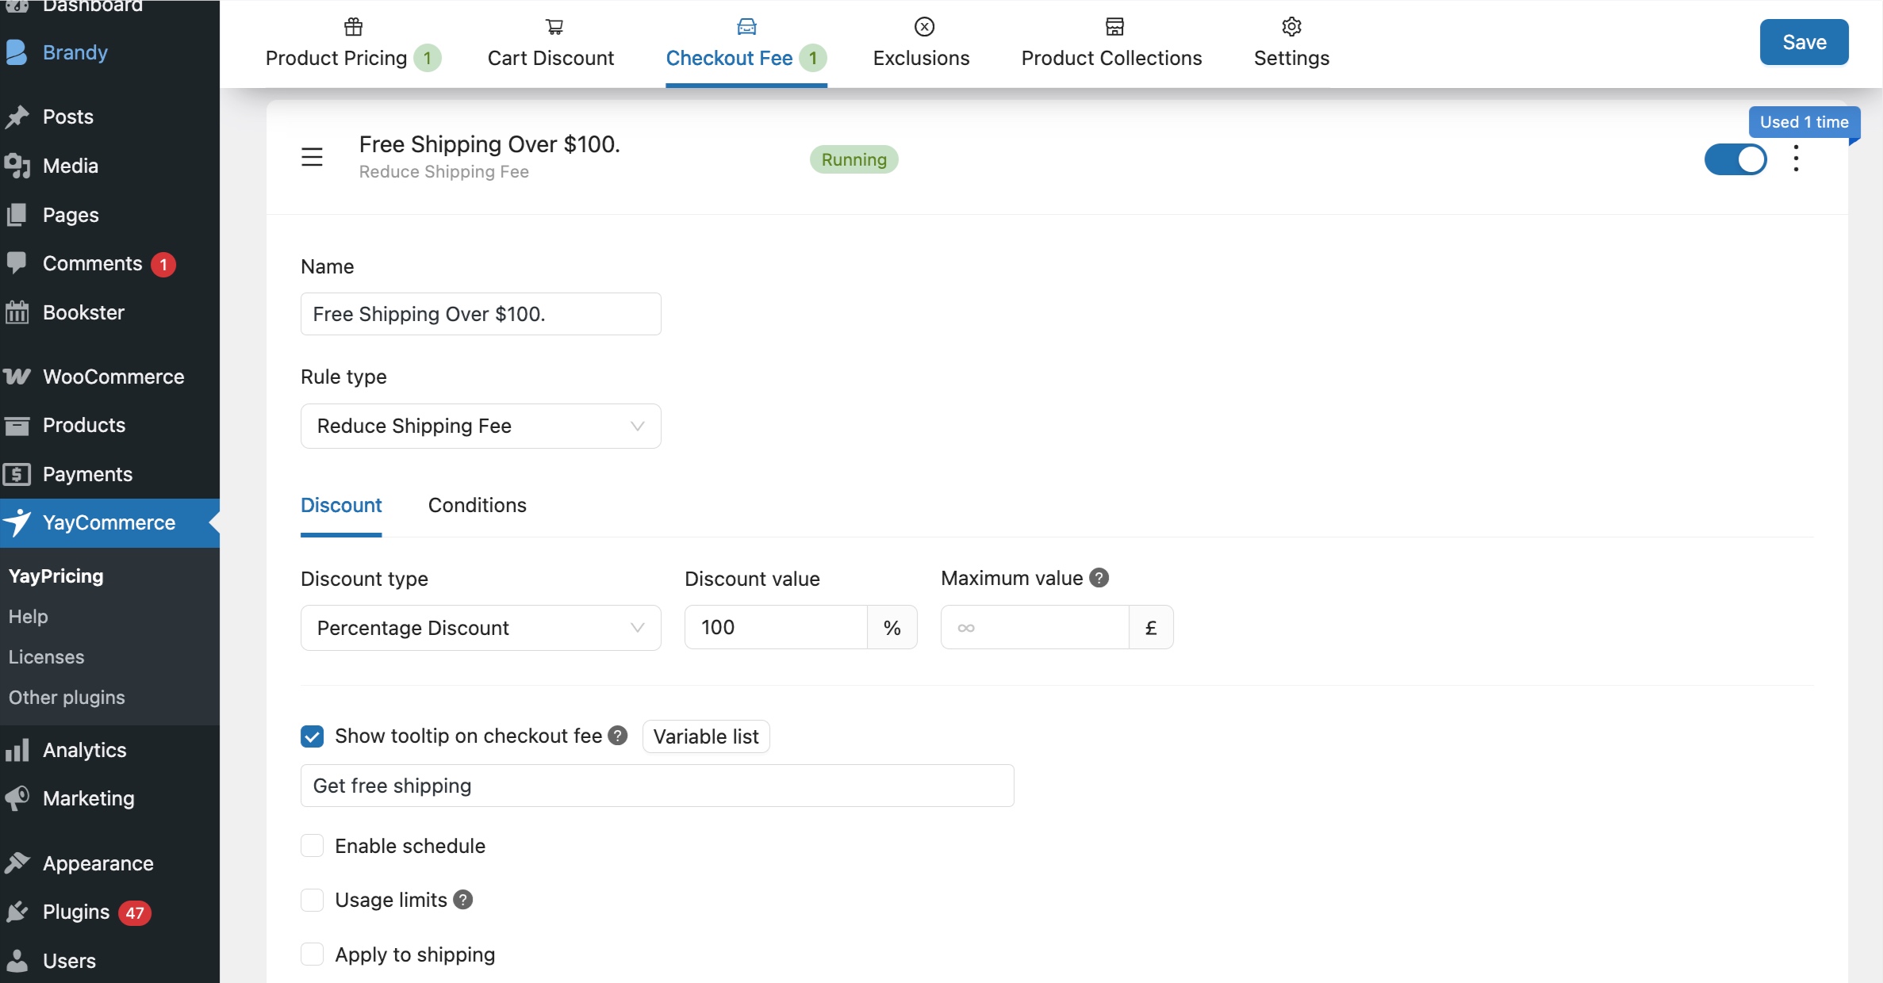
Task: Click the tooltip text field 'Get free shipping'
Action: click(x=657, y=786)
